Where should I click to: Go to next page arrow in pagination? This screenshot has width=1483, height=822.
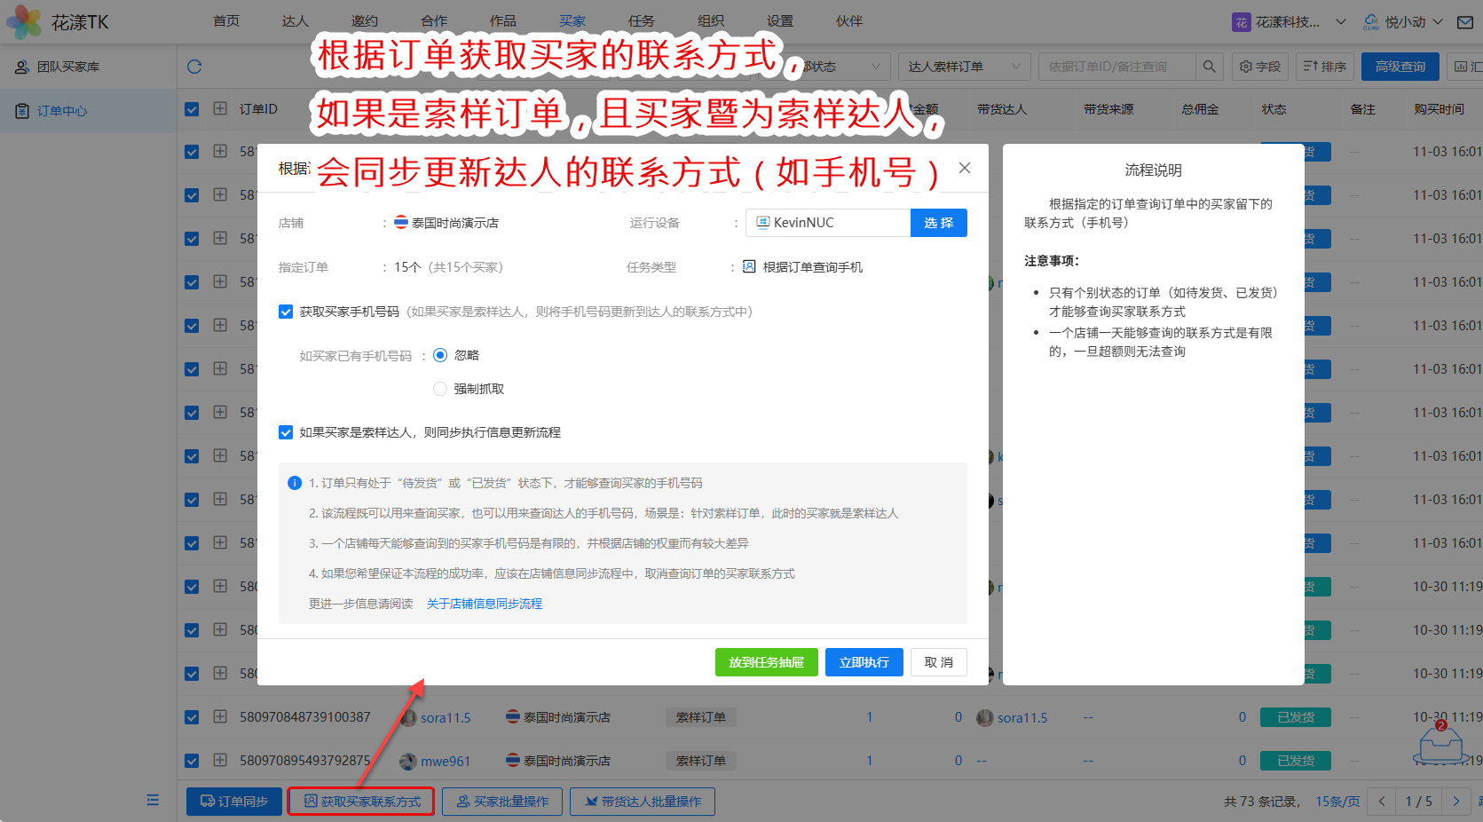pos(1455,801)
